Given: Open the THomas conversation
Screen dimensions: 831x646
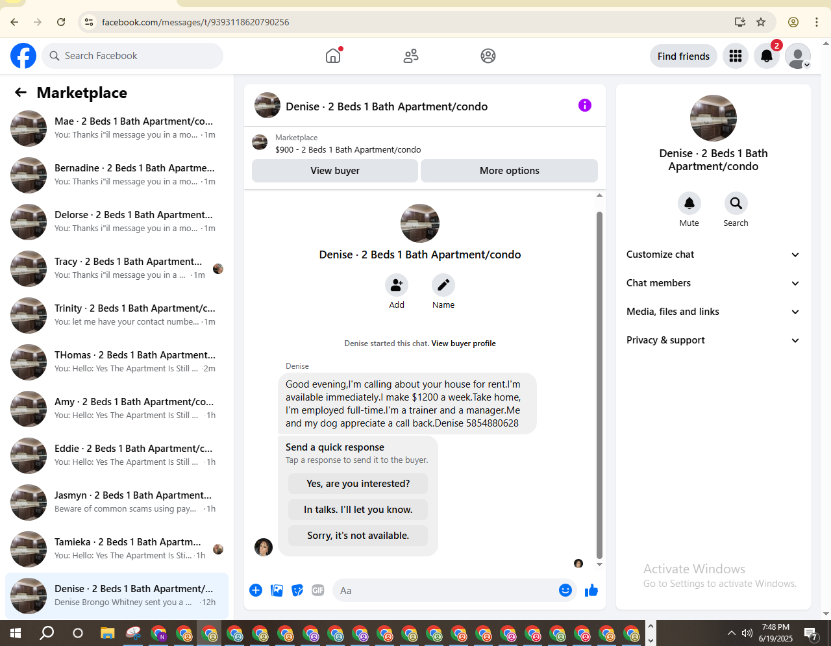Looking at the screenshot, I should pyautogui.click(x=117, y=362).
